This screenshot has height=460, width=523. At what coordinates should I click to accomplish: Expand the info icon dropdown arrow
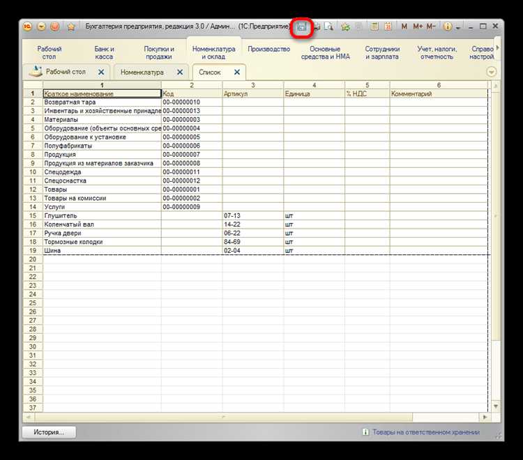pos(457,26)
